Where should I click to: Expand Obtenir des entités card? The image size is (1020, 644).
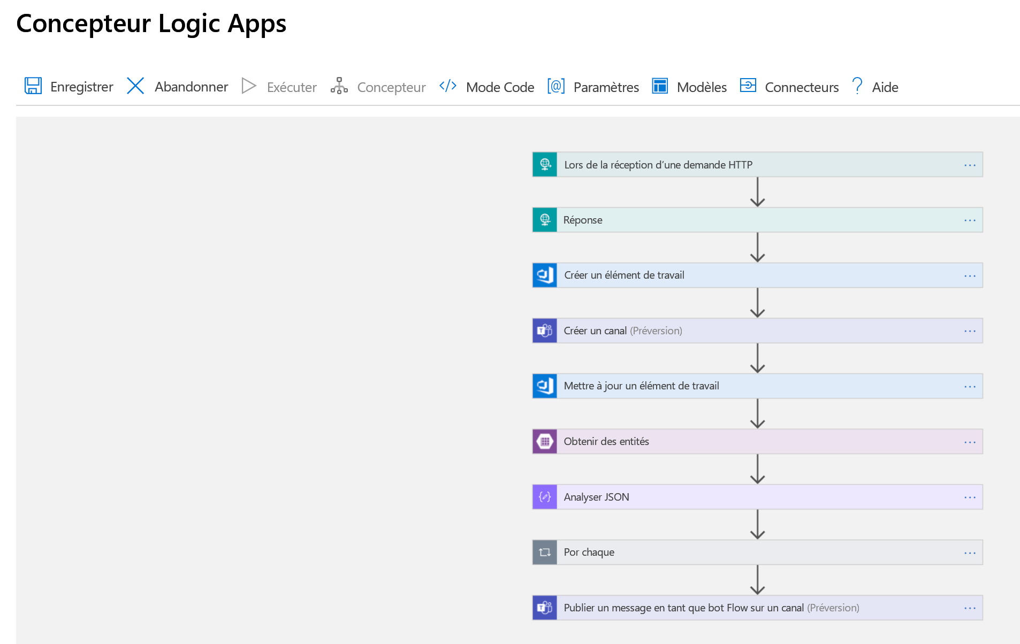coord(758,441)
